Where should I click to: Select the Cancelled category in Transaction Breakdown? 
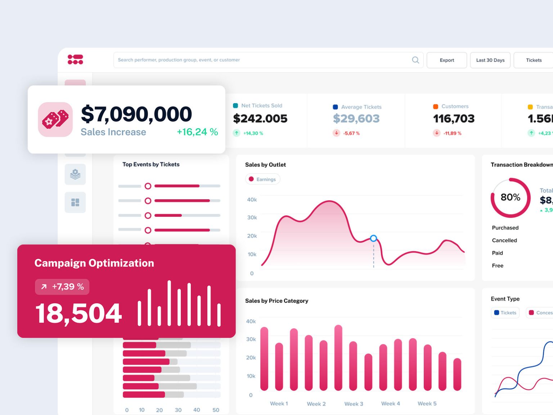coord(504,240)
